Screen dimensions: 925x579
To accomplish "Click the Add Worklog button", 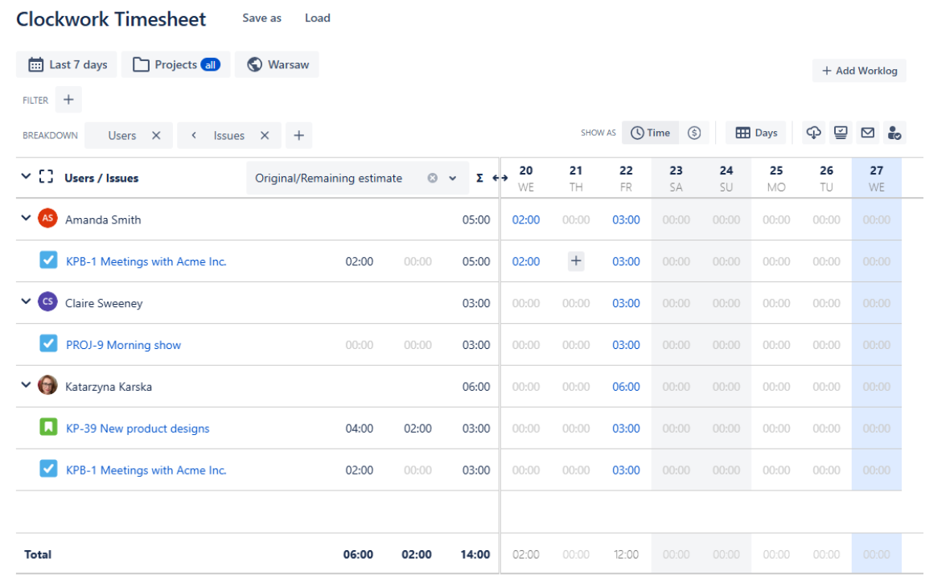I will click(859, 71).
